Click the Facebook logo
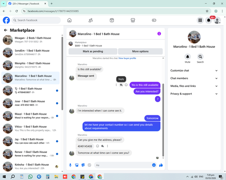This screenshot has width=226, height=180. click(6, 20)
